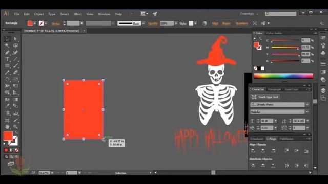This screenshot has width=328, height=184.
Task: Open the zoom level dropdown in status bar
Action: (x=52, y=173)
